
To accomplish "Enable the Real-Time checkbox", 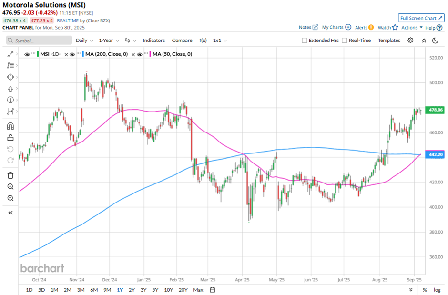I will [345, 41].
